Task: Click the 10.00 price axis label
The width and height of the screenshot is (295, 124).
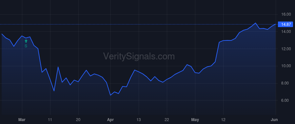Action: point(286,66)
